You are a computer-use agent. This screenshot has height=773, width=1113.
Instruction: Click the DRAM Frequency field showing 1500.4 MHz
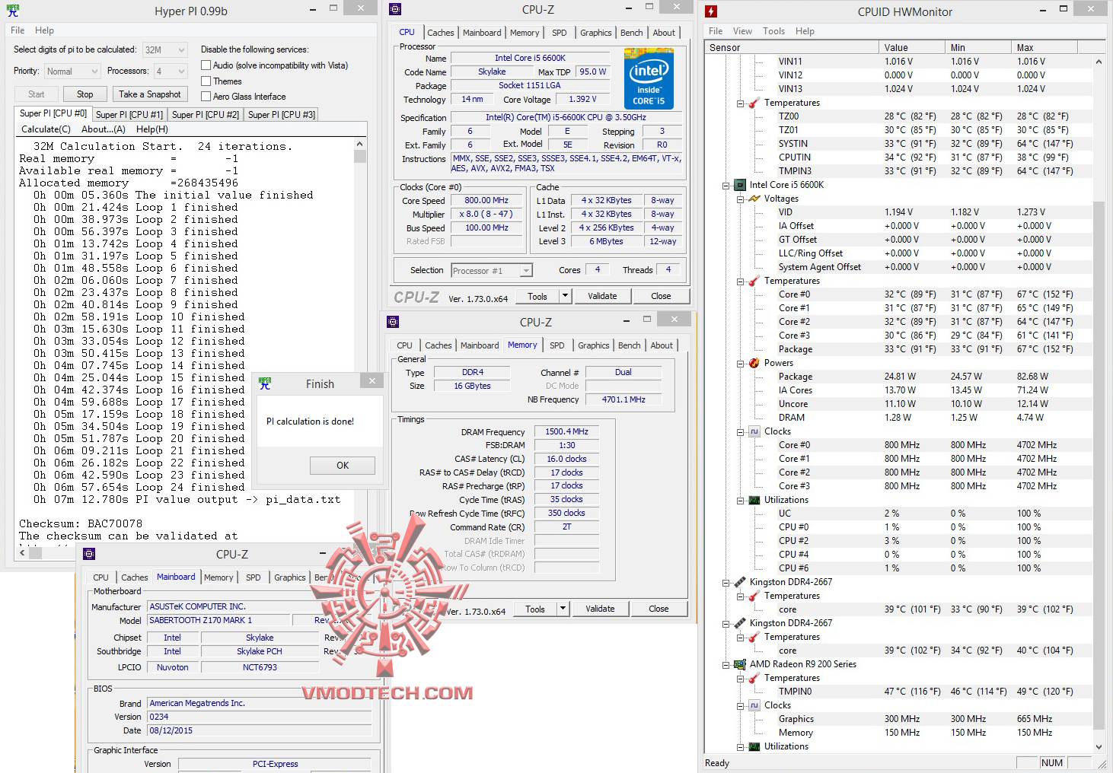point(566,431)
